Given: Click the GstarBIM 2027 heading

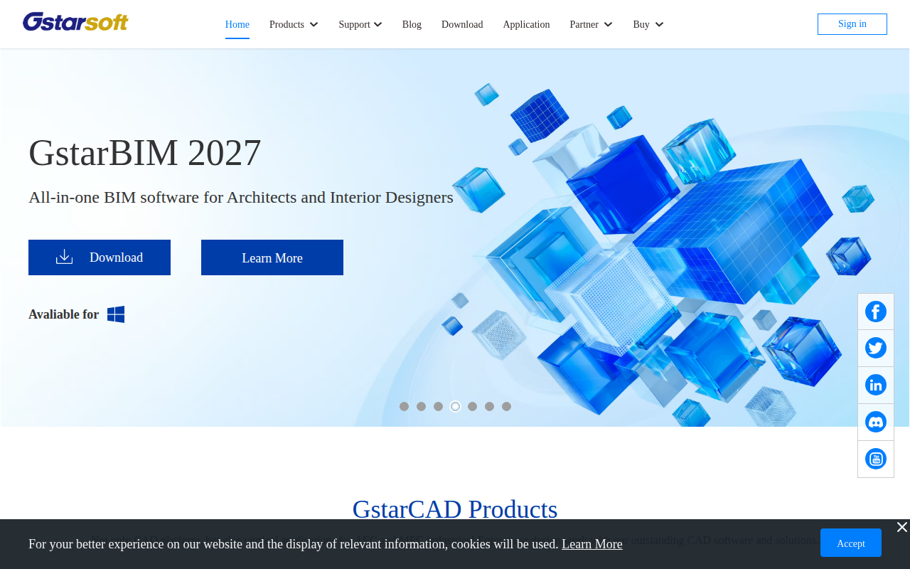Looking at the screenshot, I should coord(145,152).
